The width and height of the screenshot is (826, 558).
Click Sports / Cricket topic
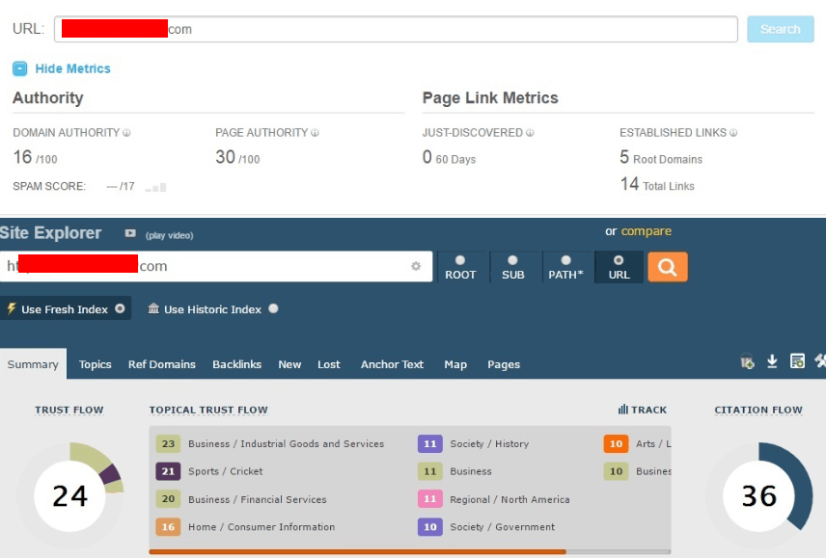[x=226, y=471]
